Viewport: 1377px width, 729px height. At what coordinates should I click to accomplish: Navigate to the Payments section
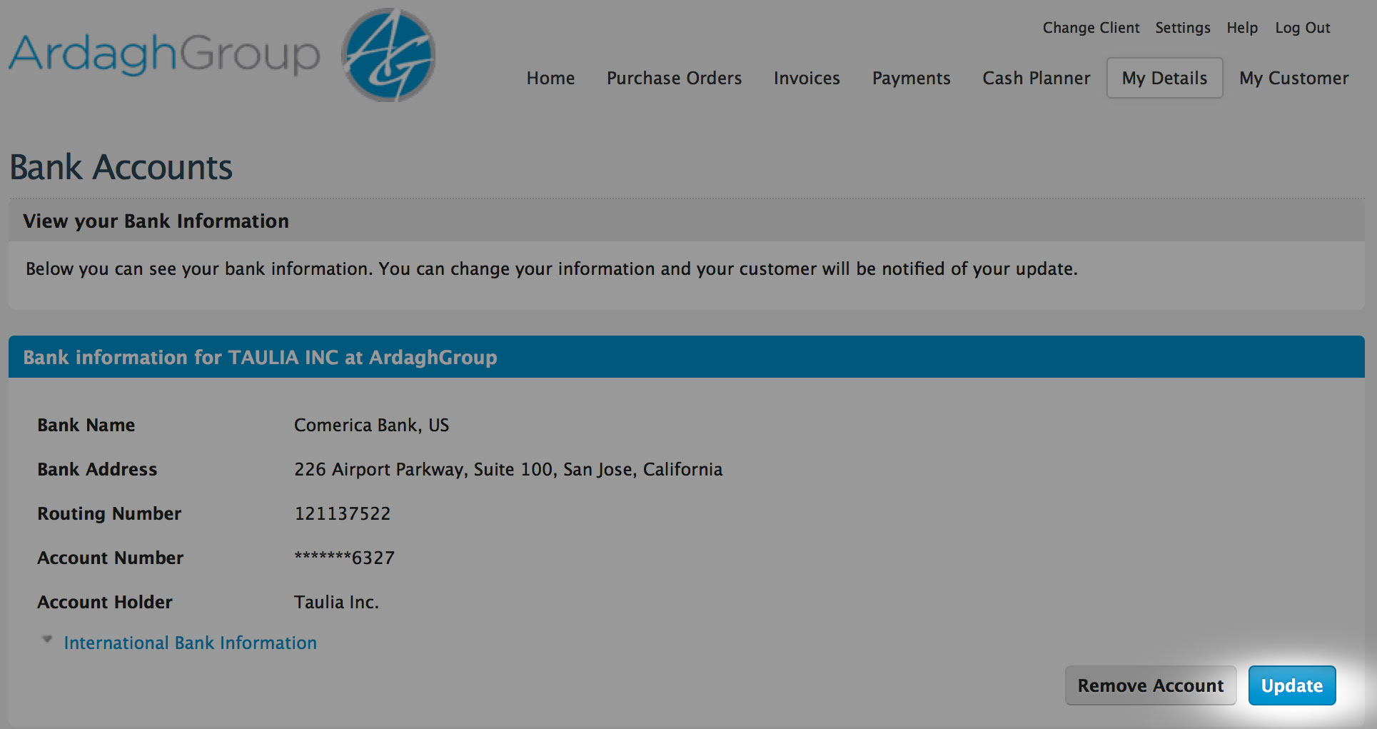click(x=911, y=78)
